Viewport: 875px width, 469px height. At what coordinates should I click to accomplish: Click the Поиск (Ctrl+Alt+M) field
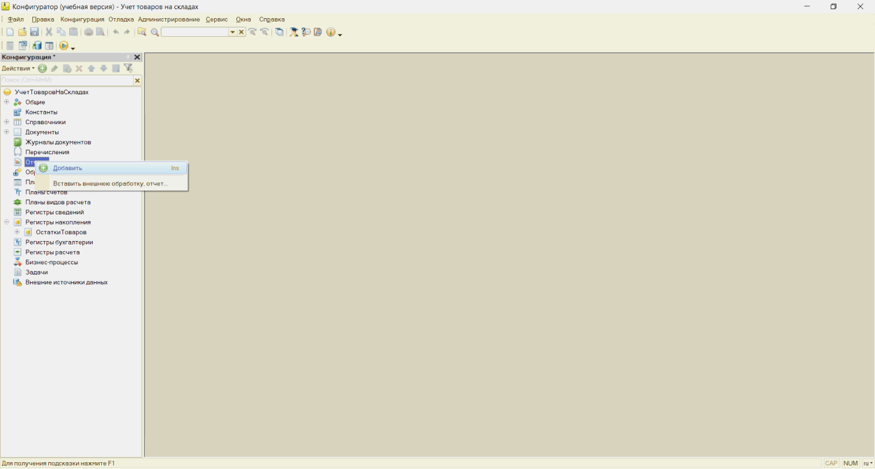coord(67,81)
